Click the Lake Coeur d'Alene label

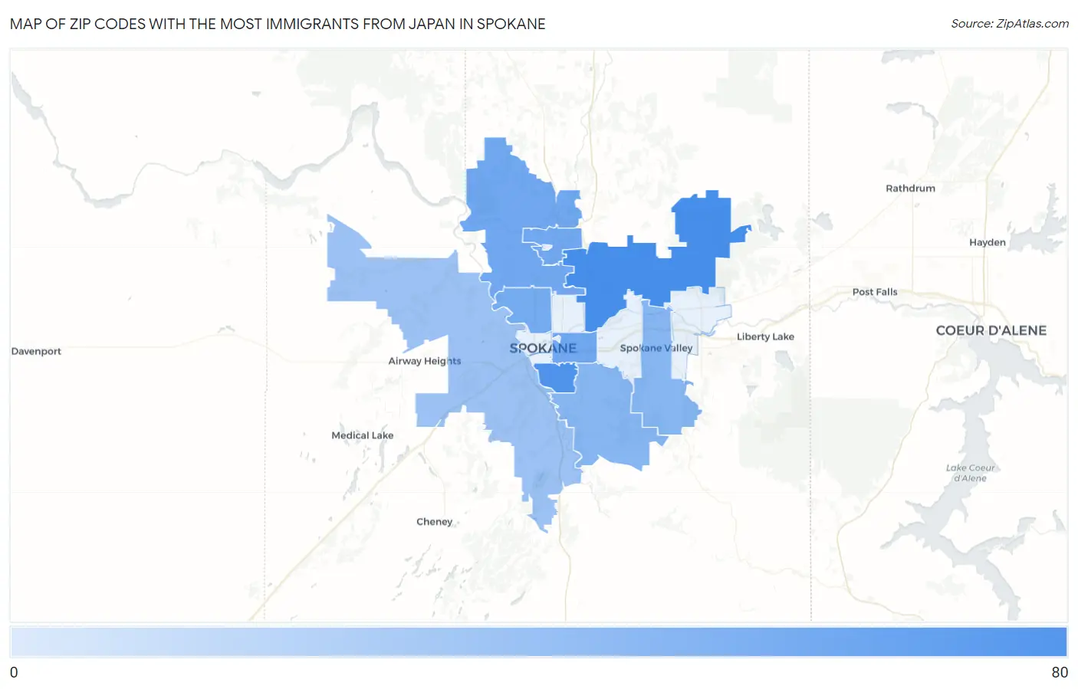970,473
